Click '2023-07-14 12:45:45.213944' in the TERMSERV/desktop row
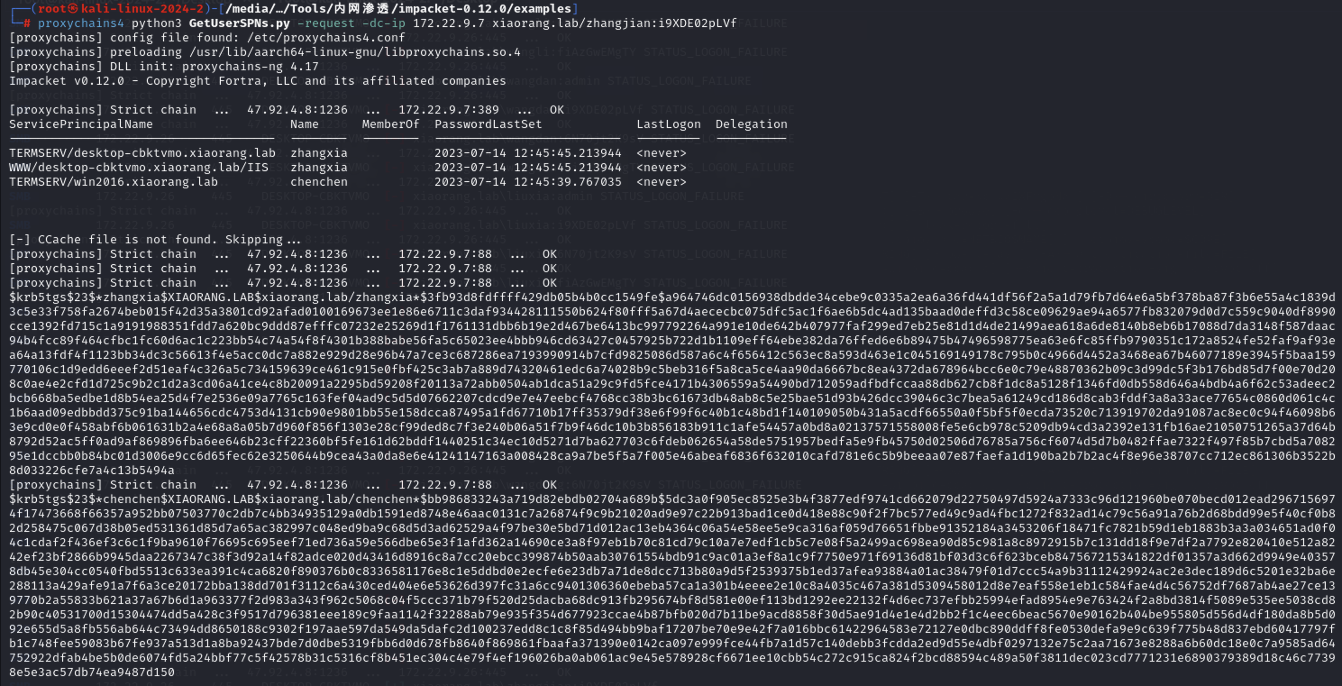The width and height of the screenshot is (1342, 686). 528,153
